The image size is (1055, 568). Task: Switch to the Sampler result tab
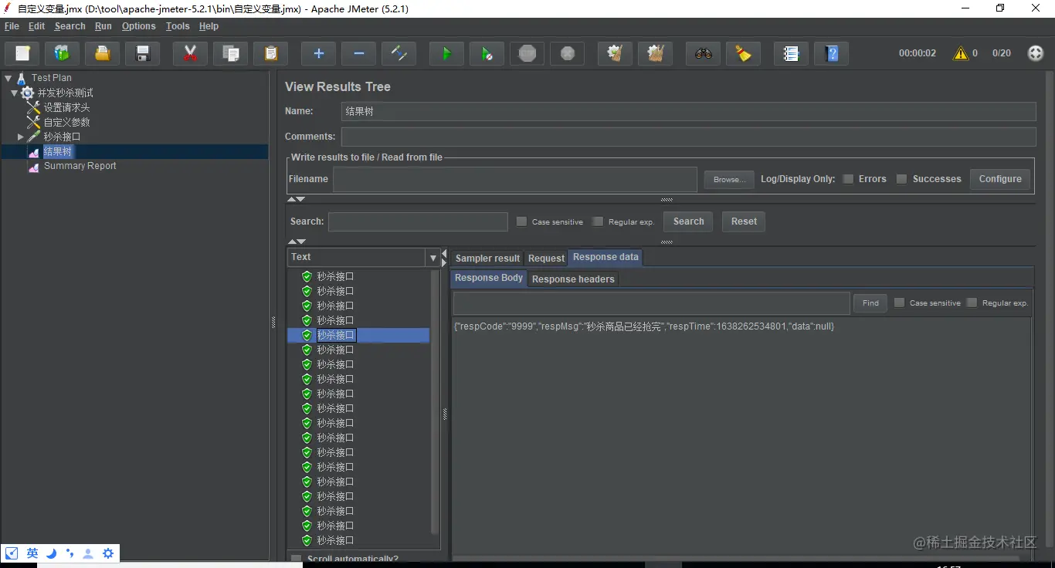tap(487, 259)
